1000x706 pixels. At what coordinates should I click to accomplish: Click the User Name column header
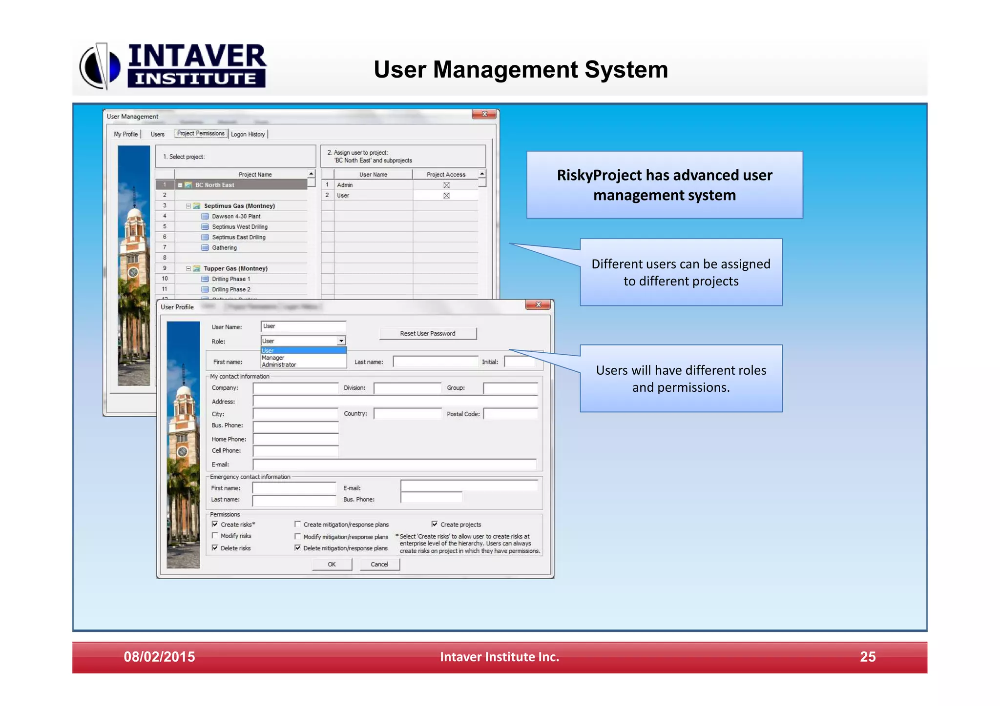(x=374, y=175)
